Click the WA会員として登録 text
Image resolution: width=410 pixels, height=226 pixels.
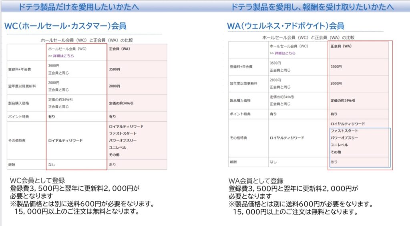coord(256,181)
